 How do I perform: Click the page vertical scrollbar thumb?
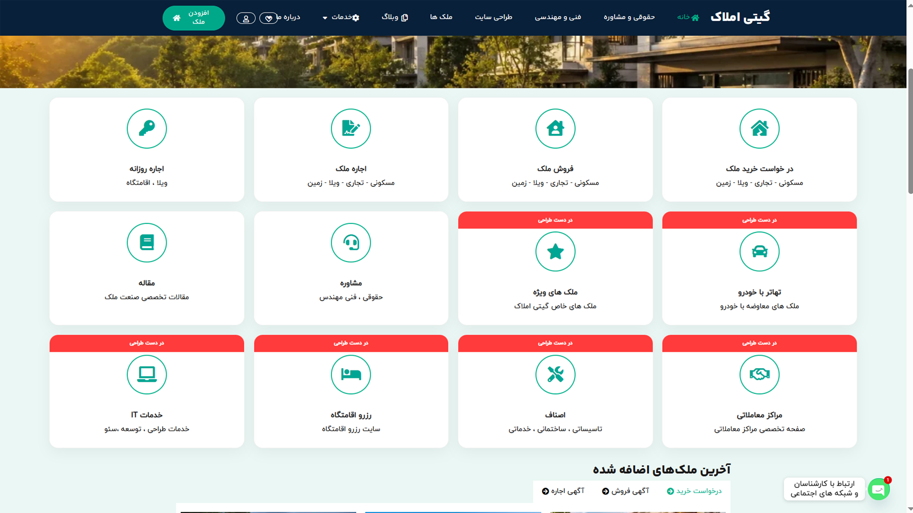pyautogui.click(x=910, y=131)
